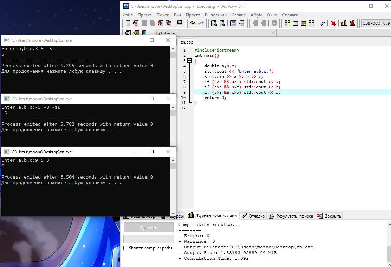The width and height of the screenshot is (391, 267).
Task: Click the Compile colored-squares icon
Action: 287,23
